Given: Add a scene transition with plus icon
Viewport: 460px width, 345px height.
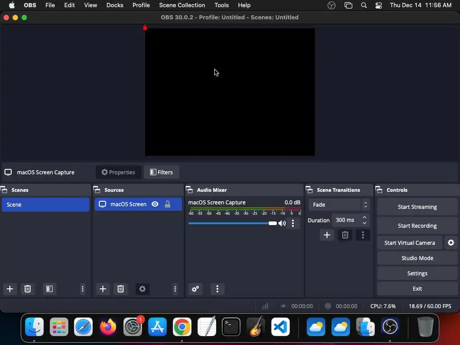Looking at the screenshot, I should pos(327,235).
